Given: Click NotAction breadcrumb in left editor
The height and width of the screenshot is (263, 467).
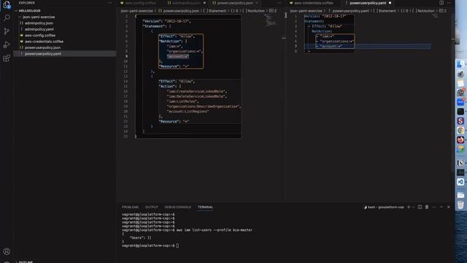Looking at the screenshot, I should coord(256,11).
